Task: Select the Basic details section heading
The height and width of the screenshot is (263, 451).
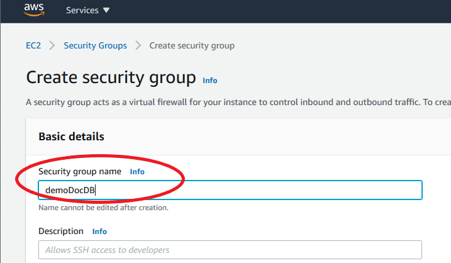Action: click(71, 137)
